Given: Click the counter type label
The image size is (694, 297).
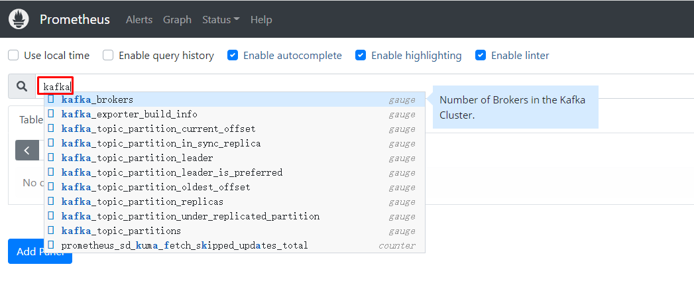Looking at the screenshot, I should point(397,245).
